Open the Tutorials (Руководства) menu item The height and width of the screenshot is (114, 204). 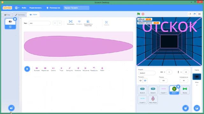click(53, 8)
